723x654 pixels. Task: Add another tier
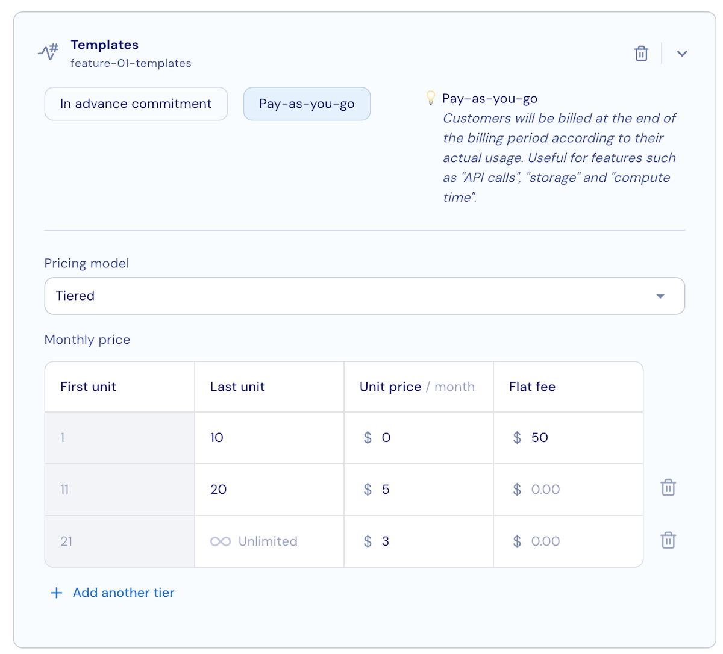point(124,593)
